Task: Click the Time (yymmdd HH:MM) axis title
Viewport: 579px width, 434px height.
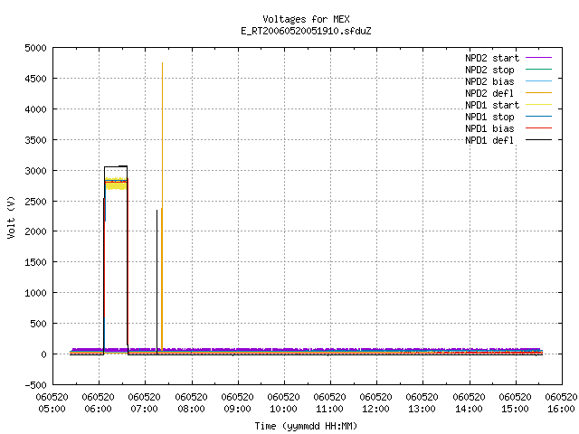Action: [x=306, y=426]
